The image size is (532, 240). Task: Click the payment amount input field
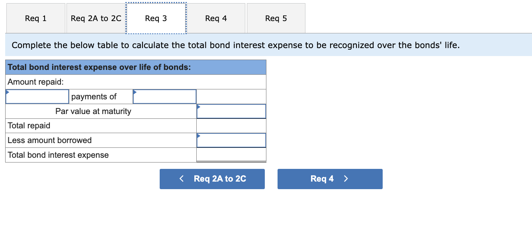[x=164, y=96]
